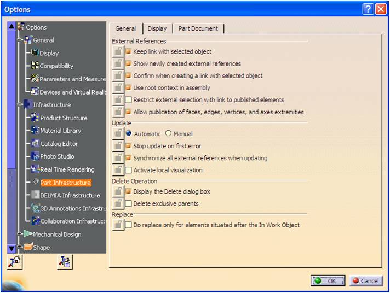This screenshot has width=390, height=293.
Task: Select Photo Studio label in the tree
Action: (x=57, y=156)
